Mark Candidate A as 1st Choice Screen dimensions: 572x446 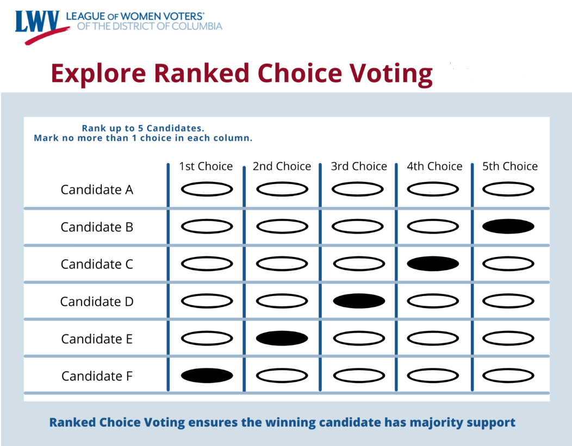207,189
